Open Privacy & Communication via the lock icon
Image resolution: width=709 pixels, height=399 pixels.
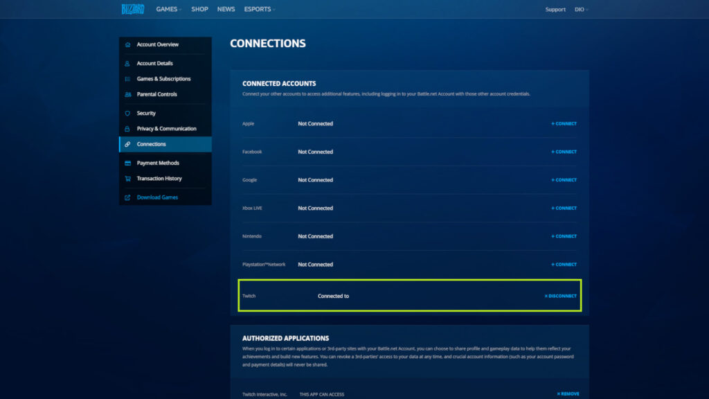pyautogui.click(x=127, y=128)
